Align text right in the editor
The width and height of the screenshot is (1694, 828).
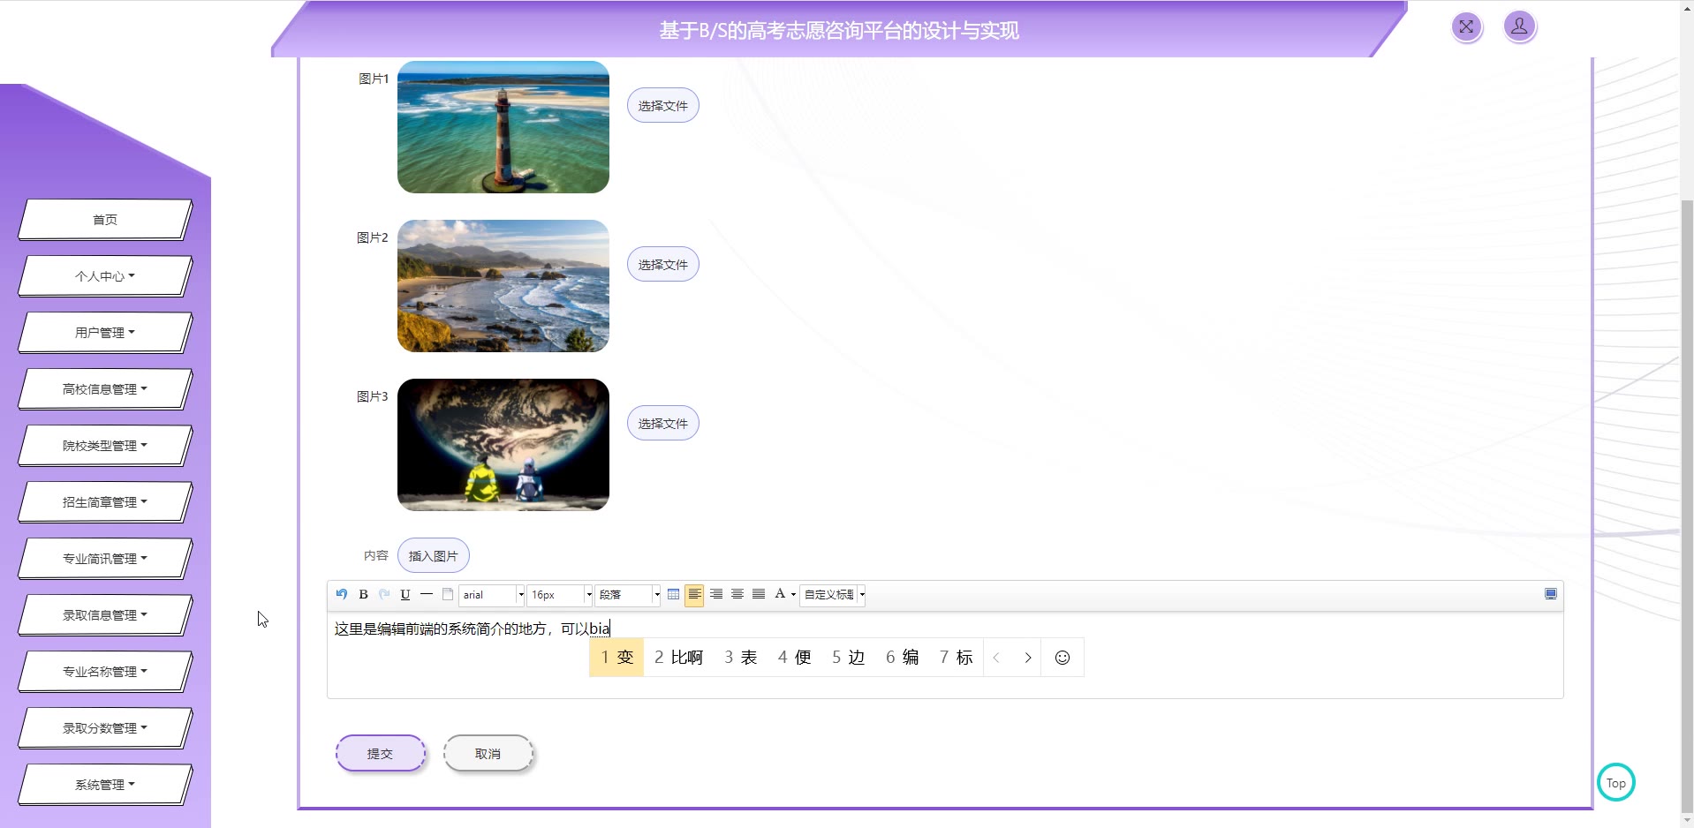point(716,594)
